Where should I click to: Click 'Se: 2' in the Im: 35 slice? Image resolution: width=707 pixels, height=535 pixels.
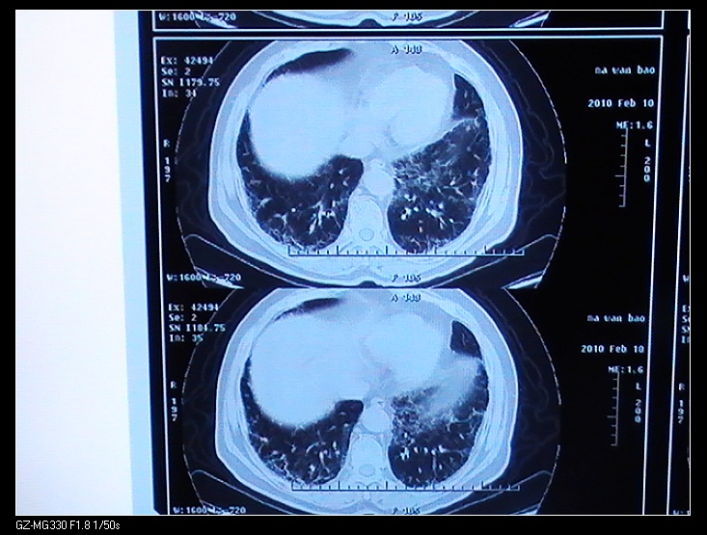tap(184, 318)
